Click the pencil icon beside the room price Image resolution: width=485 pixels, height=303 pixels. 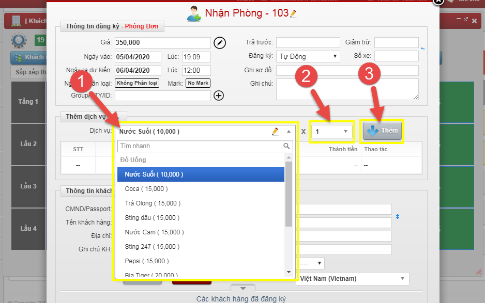220,43
